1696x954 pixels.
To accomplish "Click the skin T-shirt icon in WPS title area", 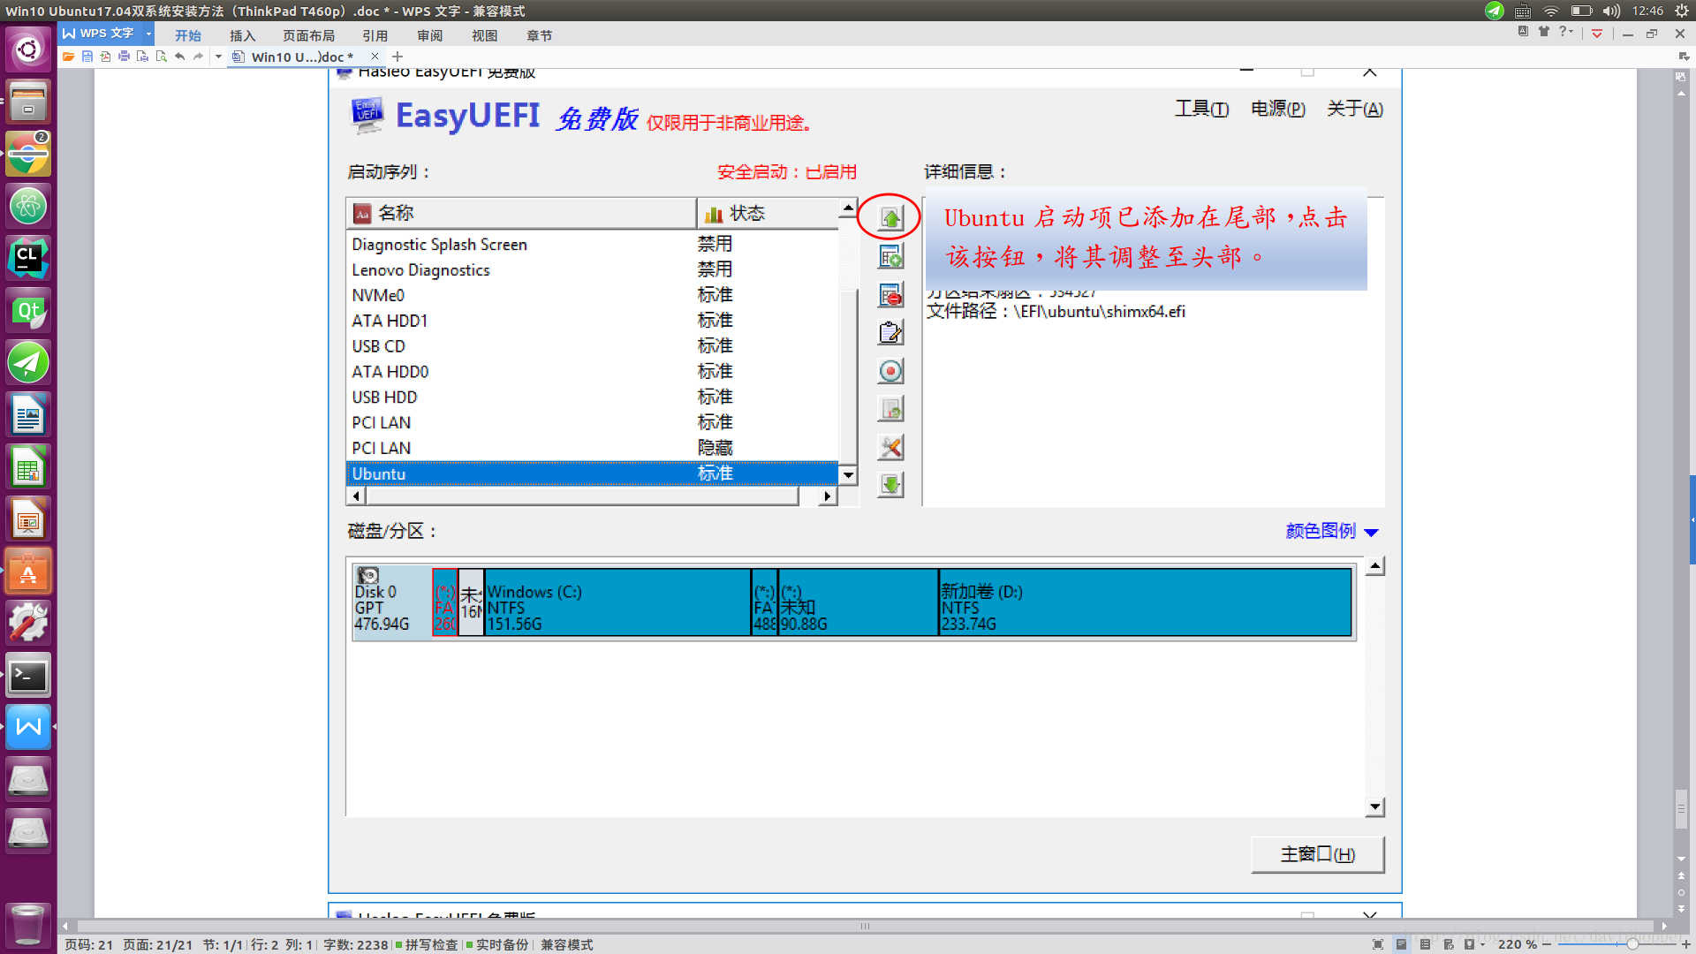I will (x=1544, y=32).
